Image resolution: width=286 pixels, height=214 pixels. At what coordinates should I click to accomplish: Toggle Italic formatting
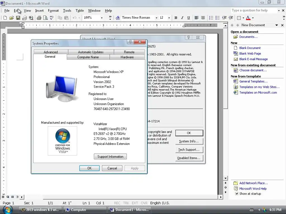pyautogui.click(x=182, y=18)
